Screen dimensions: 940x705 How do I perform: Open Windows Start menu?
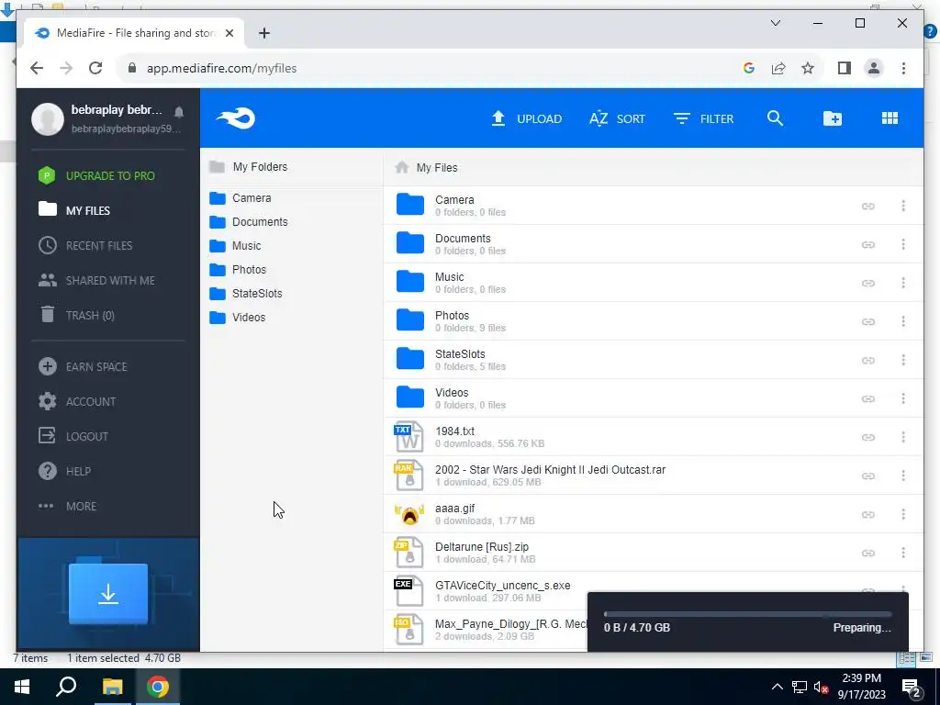[22, 687]
